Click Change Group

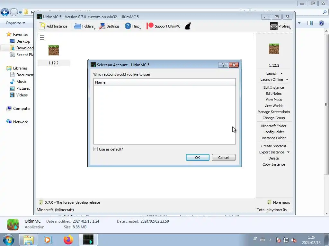274,118
